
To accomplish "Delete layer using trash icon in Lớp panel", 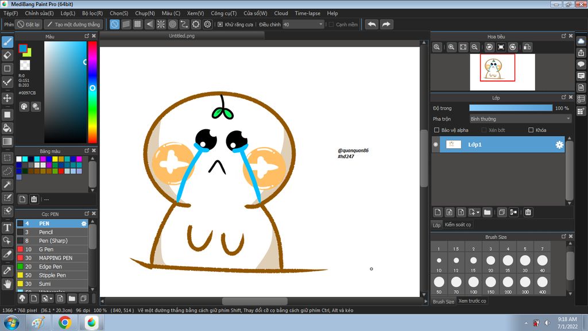I will coord(528,212).
